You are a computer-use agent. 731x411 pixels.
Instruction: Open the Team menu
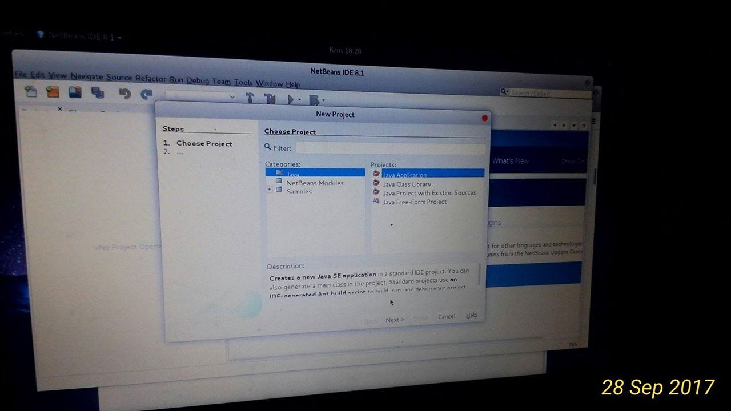click(x=222, y=82)
